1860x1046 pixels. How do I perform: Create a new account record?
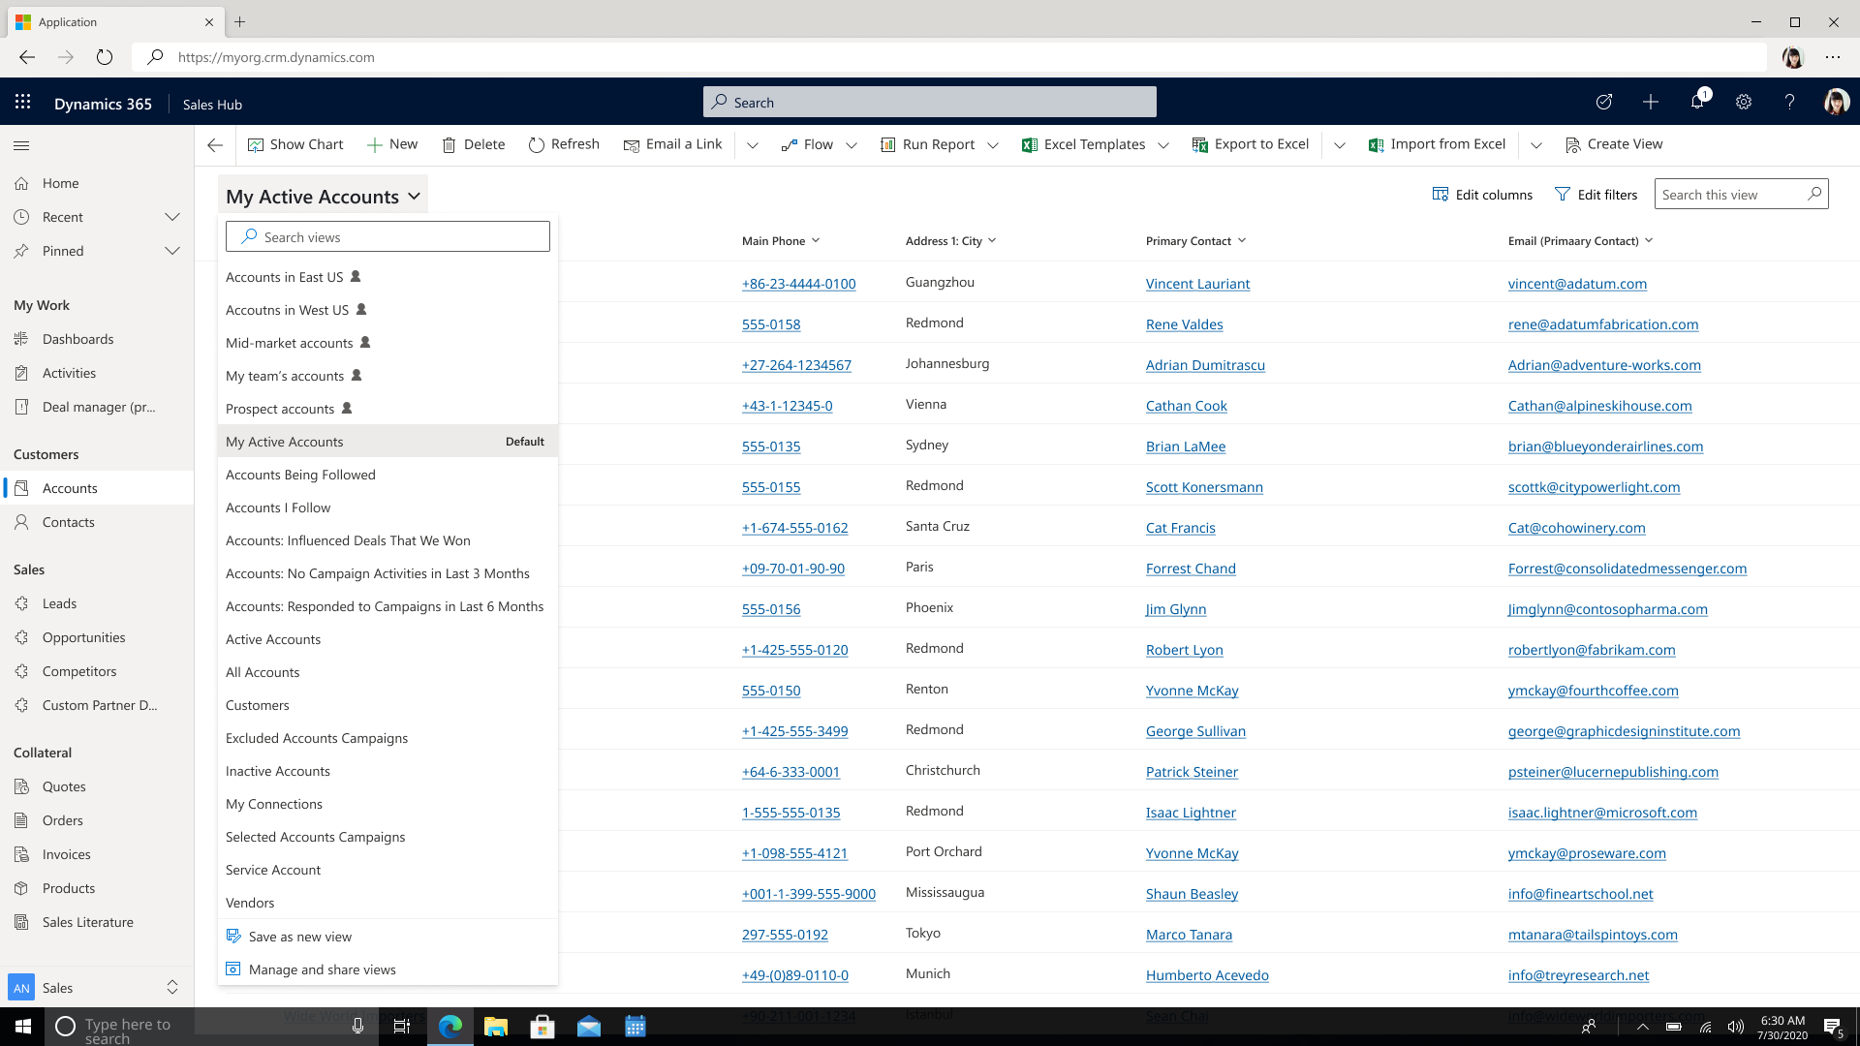coord(391,143)
